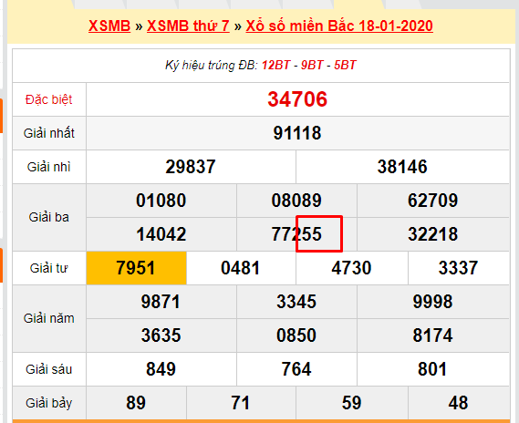The height and width of the screenshot is (423, 519).
Task: Click fifth prize number 9871
Action: pyautogui.click(x=161, y=302)
